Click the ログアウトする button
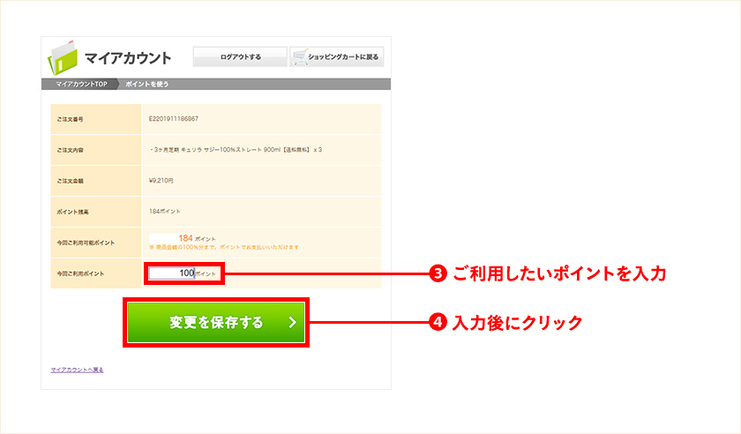 click(x=240, y=56)
